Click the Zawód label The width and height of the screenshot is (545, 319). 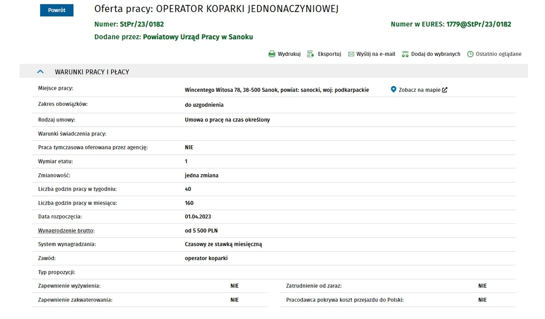[x=47, y=258]
